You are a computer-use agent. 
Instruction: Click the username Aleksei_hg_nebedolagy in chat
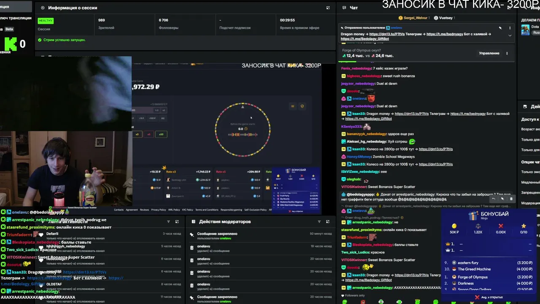tap(367, 141)
